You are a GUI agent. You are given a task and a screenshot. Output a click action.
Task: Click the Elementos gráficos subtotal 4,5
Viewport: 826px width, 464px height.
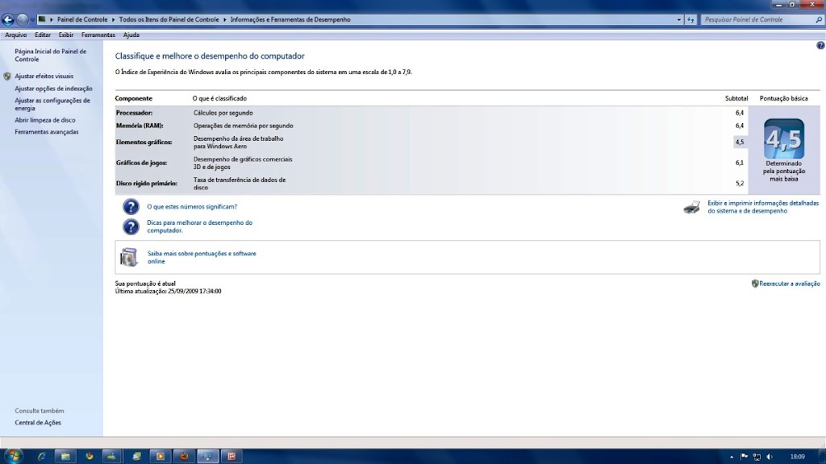coord(740,142)
